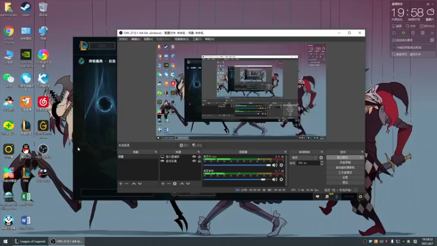The image size is (437, 246).
Task: Open the View(V) menu in OBS
Action: tap(148, 39)
